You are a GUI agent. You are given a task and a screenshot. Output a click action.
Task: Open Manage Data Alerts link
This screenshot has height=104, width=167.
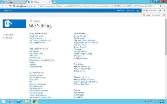pyautogui.click(x=82, y=84)
